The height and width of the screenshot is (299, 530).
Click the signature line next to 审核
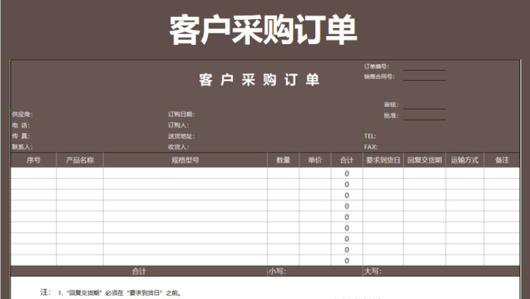tap(425, 109)
